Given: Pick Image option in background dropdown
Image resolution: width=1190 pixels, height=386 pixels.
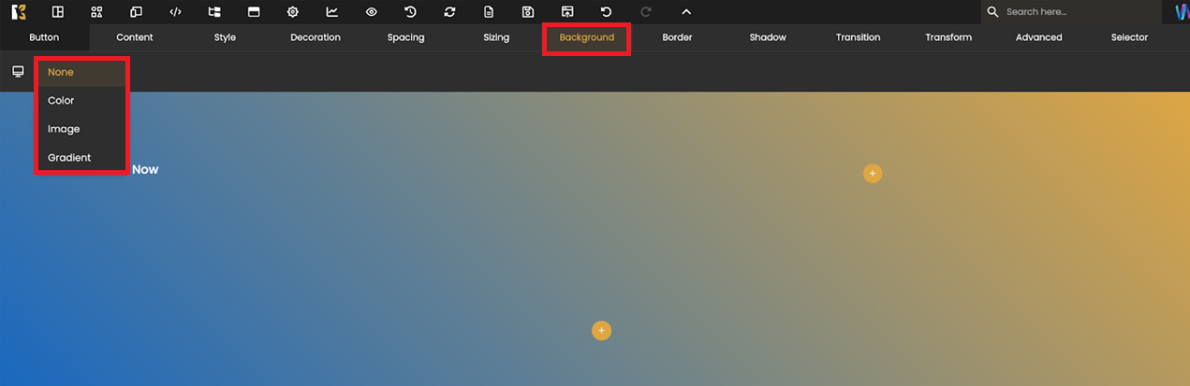Looking at the screenshot, I should click(x=64, y=129).
